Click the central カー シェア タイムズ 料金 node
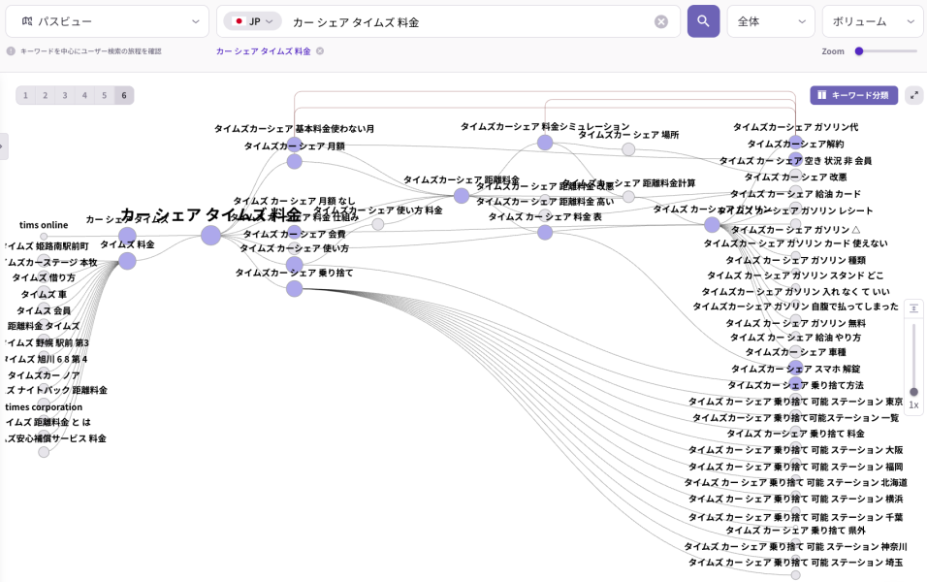The image size is (927, 582). (210, 236)
